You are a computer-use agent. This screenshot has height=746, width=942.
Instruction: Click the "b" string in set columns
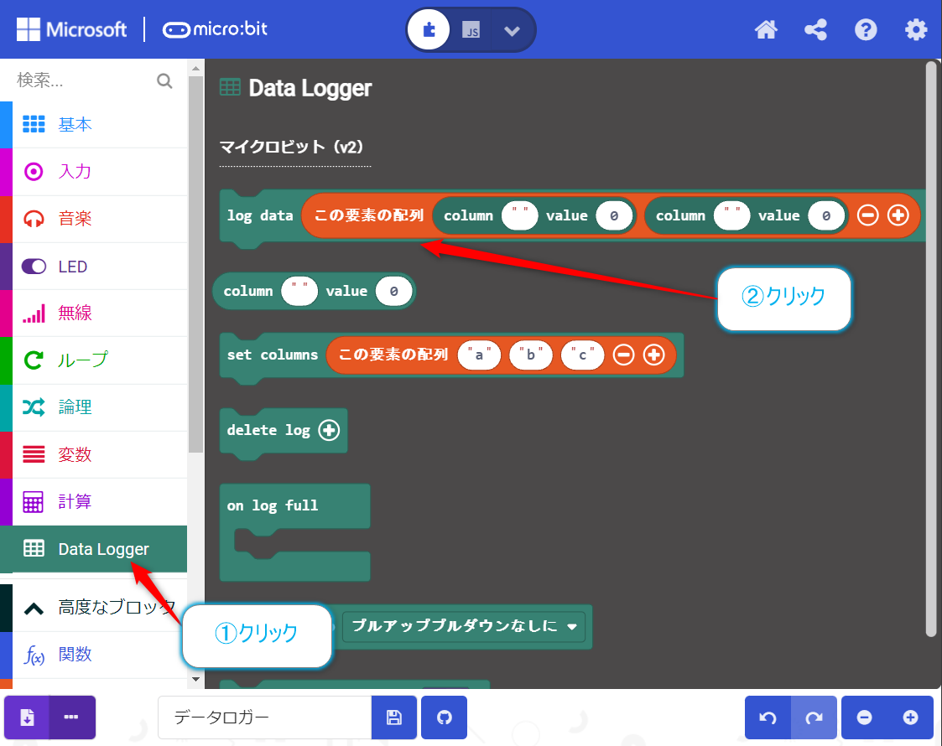tap(530, 355)
